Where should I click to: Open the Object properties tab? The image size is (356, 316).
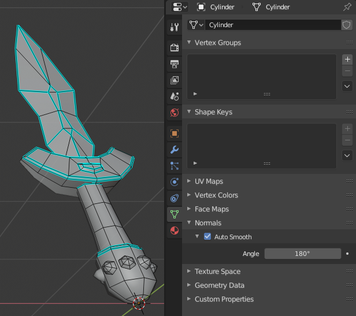pyautogui.click(x=175, y=133)
